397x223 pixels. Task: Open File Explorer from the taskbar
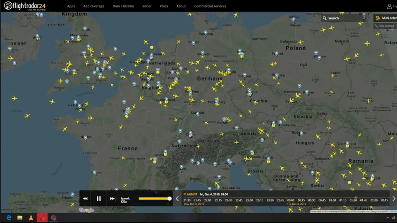(x=19, y=218)
